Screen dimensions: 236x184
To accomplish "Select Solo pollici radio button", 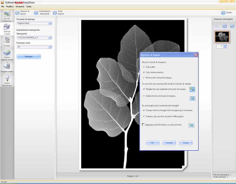I will point(144,67).
